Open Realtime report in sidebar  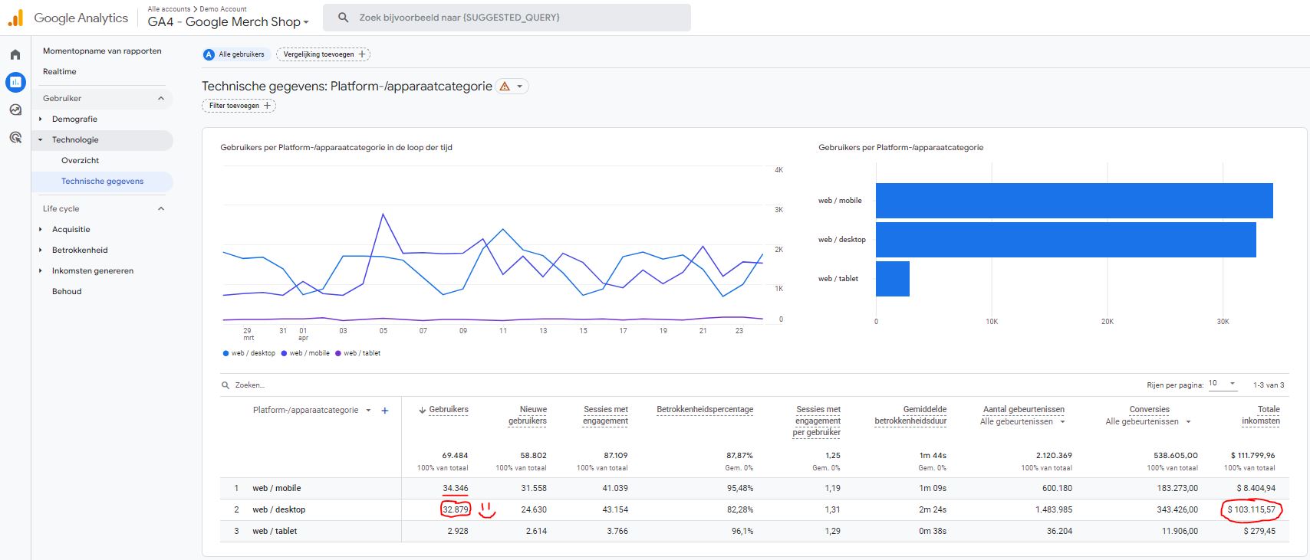pyautogui.click(x=60, y=72)
